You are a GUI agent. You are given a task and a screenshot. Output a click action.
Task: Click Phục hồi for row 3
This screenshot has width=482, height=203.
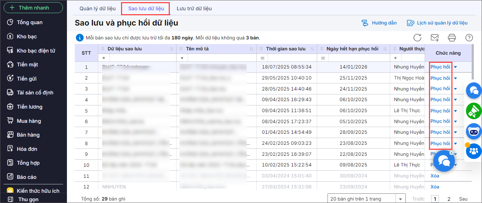pos(440,88)
